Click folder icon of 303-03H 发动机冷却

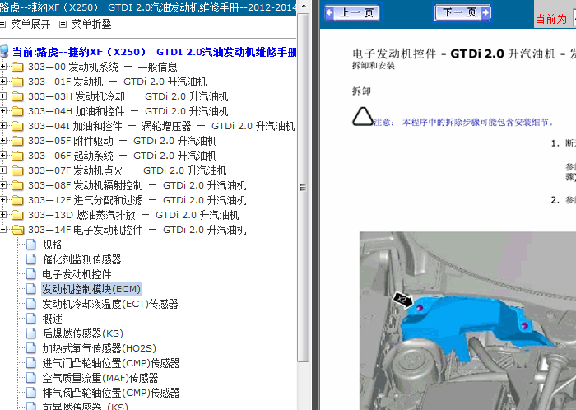click(x=17, y=96)
